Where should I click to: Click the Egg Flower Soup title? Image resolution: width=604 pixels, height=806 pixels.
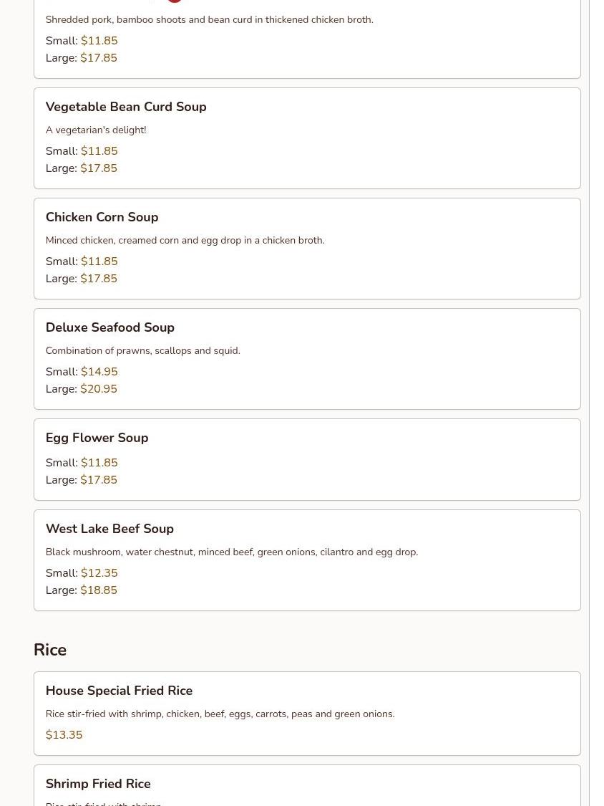[97, 438]
